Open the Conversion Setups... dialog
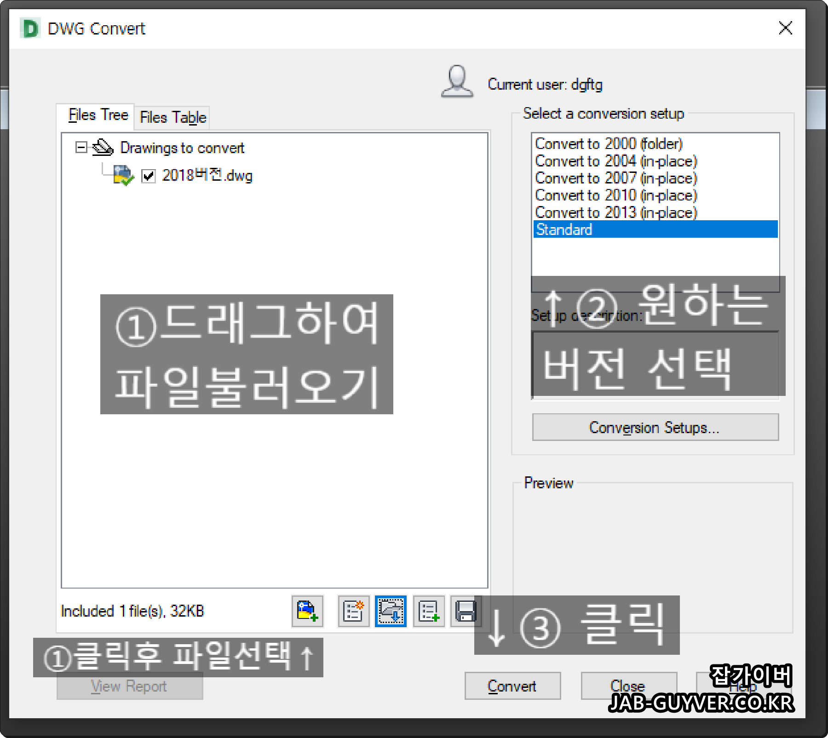 pyautogui.click(x=655, y=427)
